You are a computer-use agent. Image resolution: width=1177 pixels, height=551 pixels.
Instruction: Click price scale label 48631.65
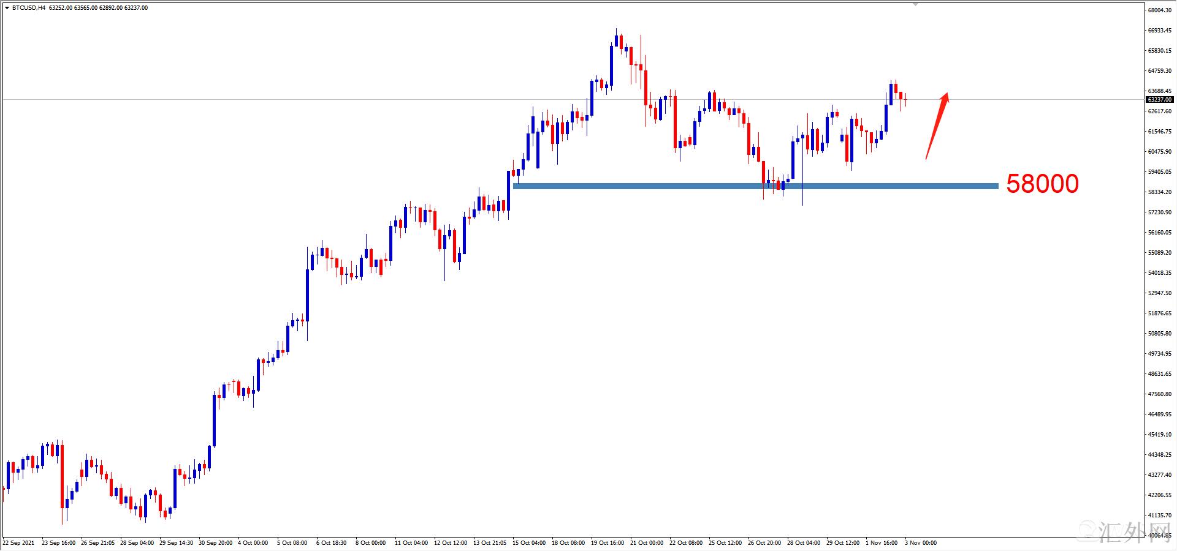pos(1160,374)
